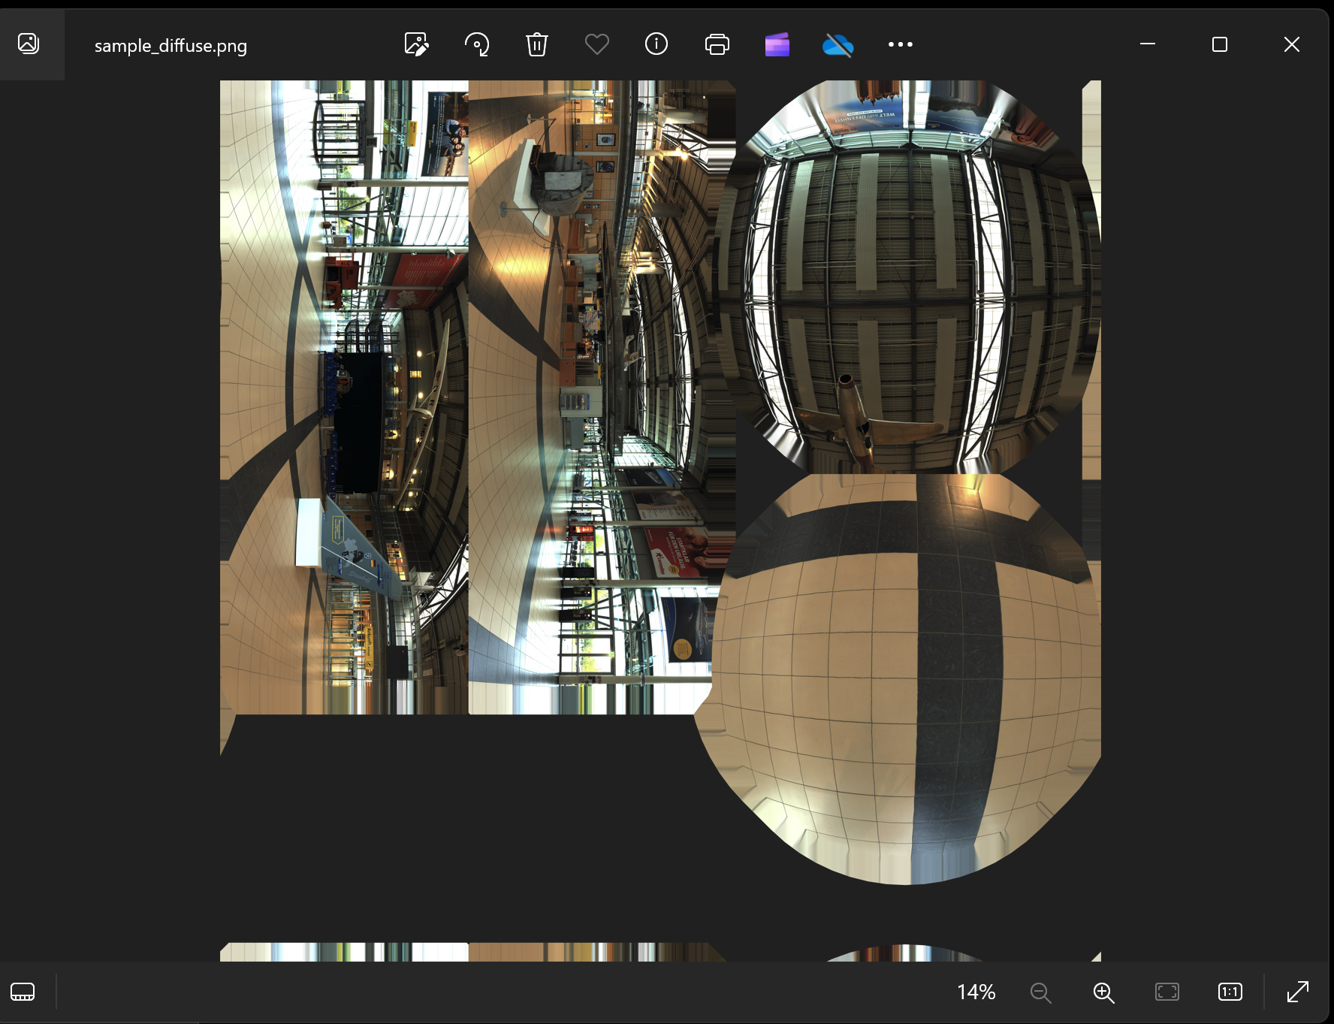1334x1024 pixels.
Task: Maximize the Photos window
Action: click(x=1220, y=44)
